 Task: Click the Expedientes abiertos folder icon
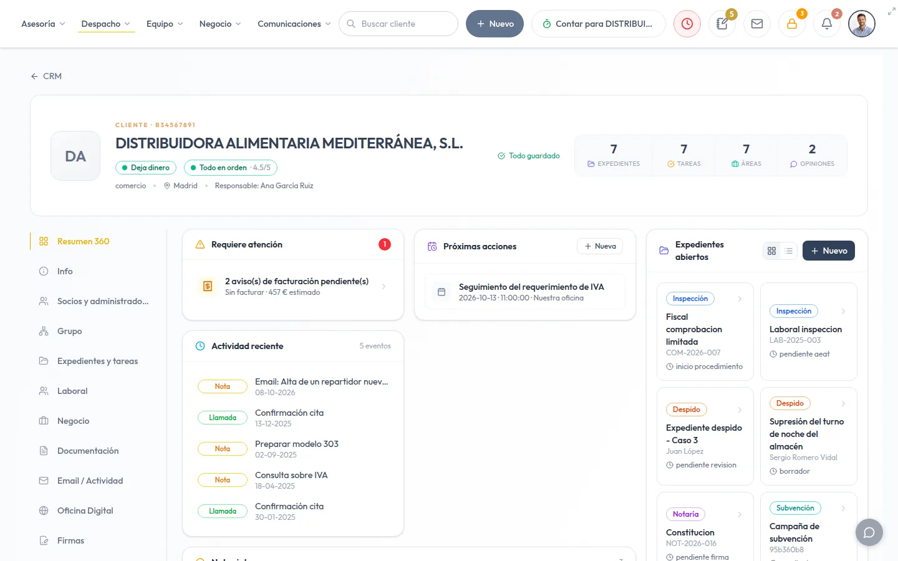coord(664,251)
